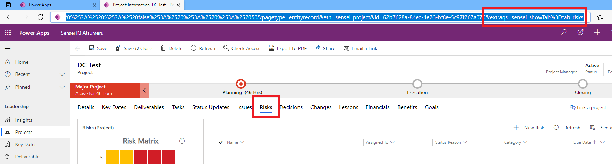612x164 pixels.
Task: Open the Deliverables tab
Action: (149, 107)
